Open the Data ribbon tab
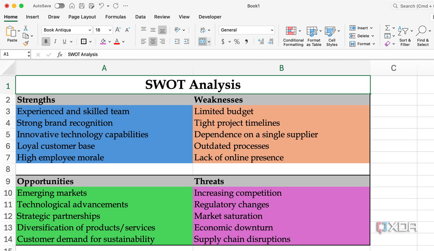Image resolution: width=434 pixels, height=251 pixels. pyautogui.click(x=140, y=17)
